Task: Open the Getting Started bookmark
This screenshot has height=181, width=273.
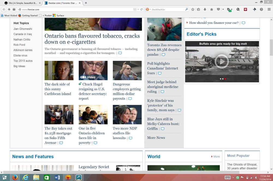Action: click(x=28, y=15)
